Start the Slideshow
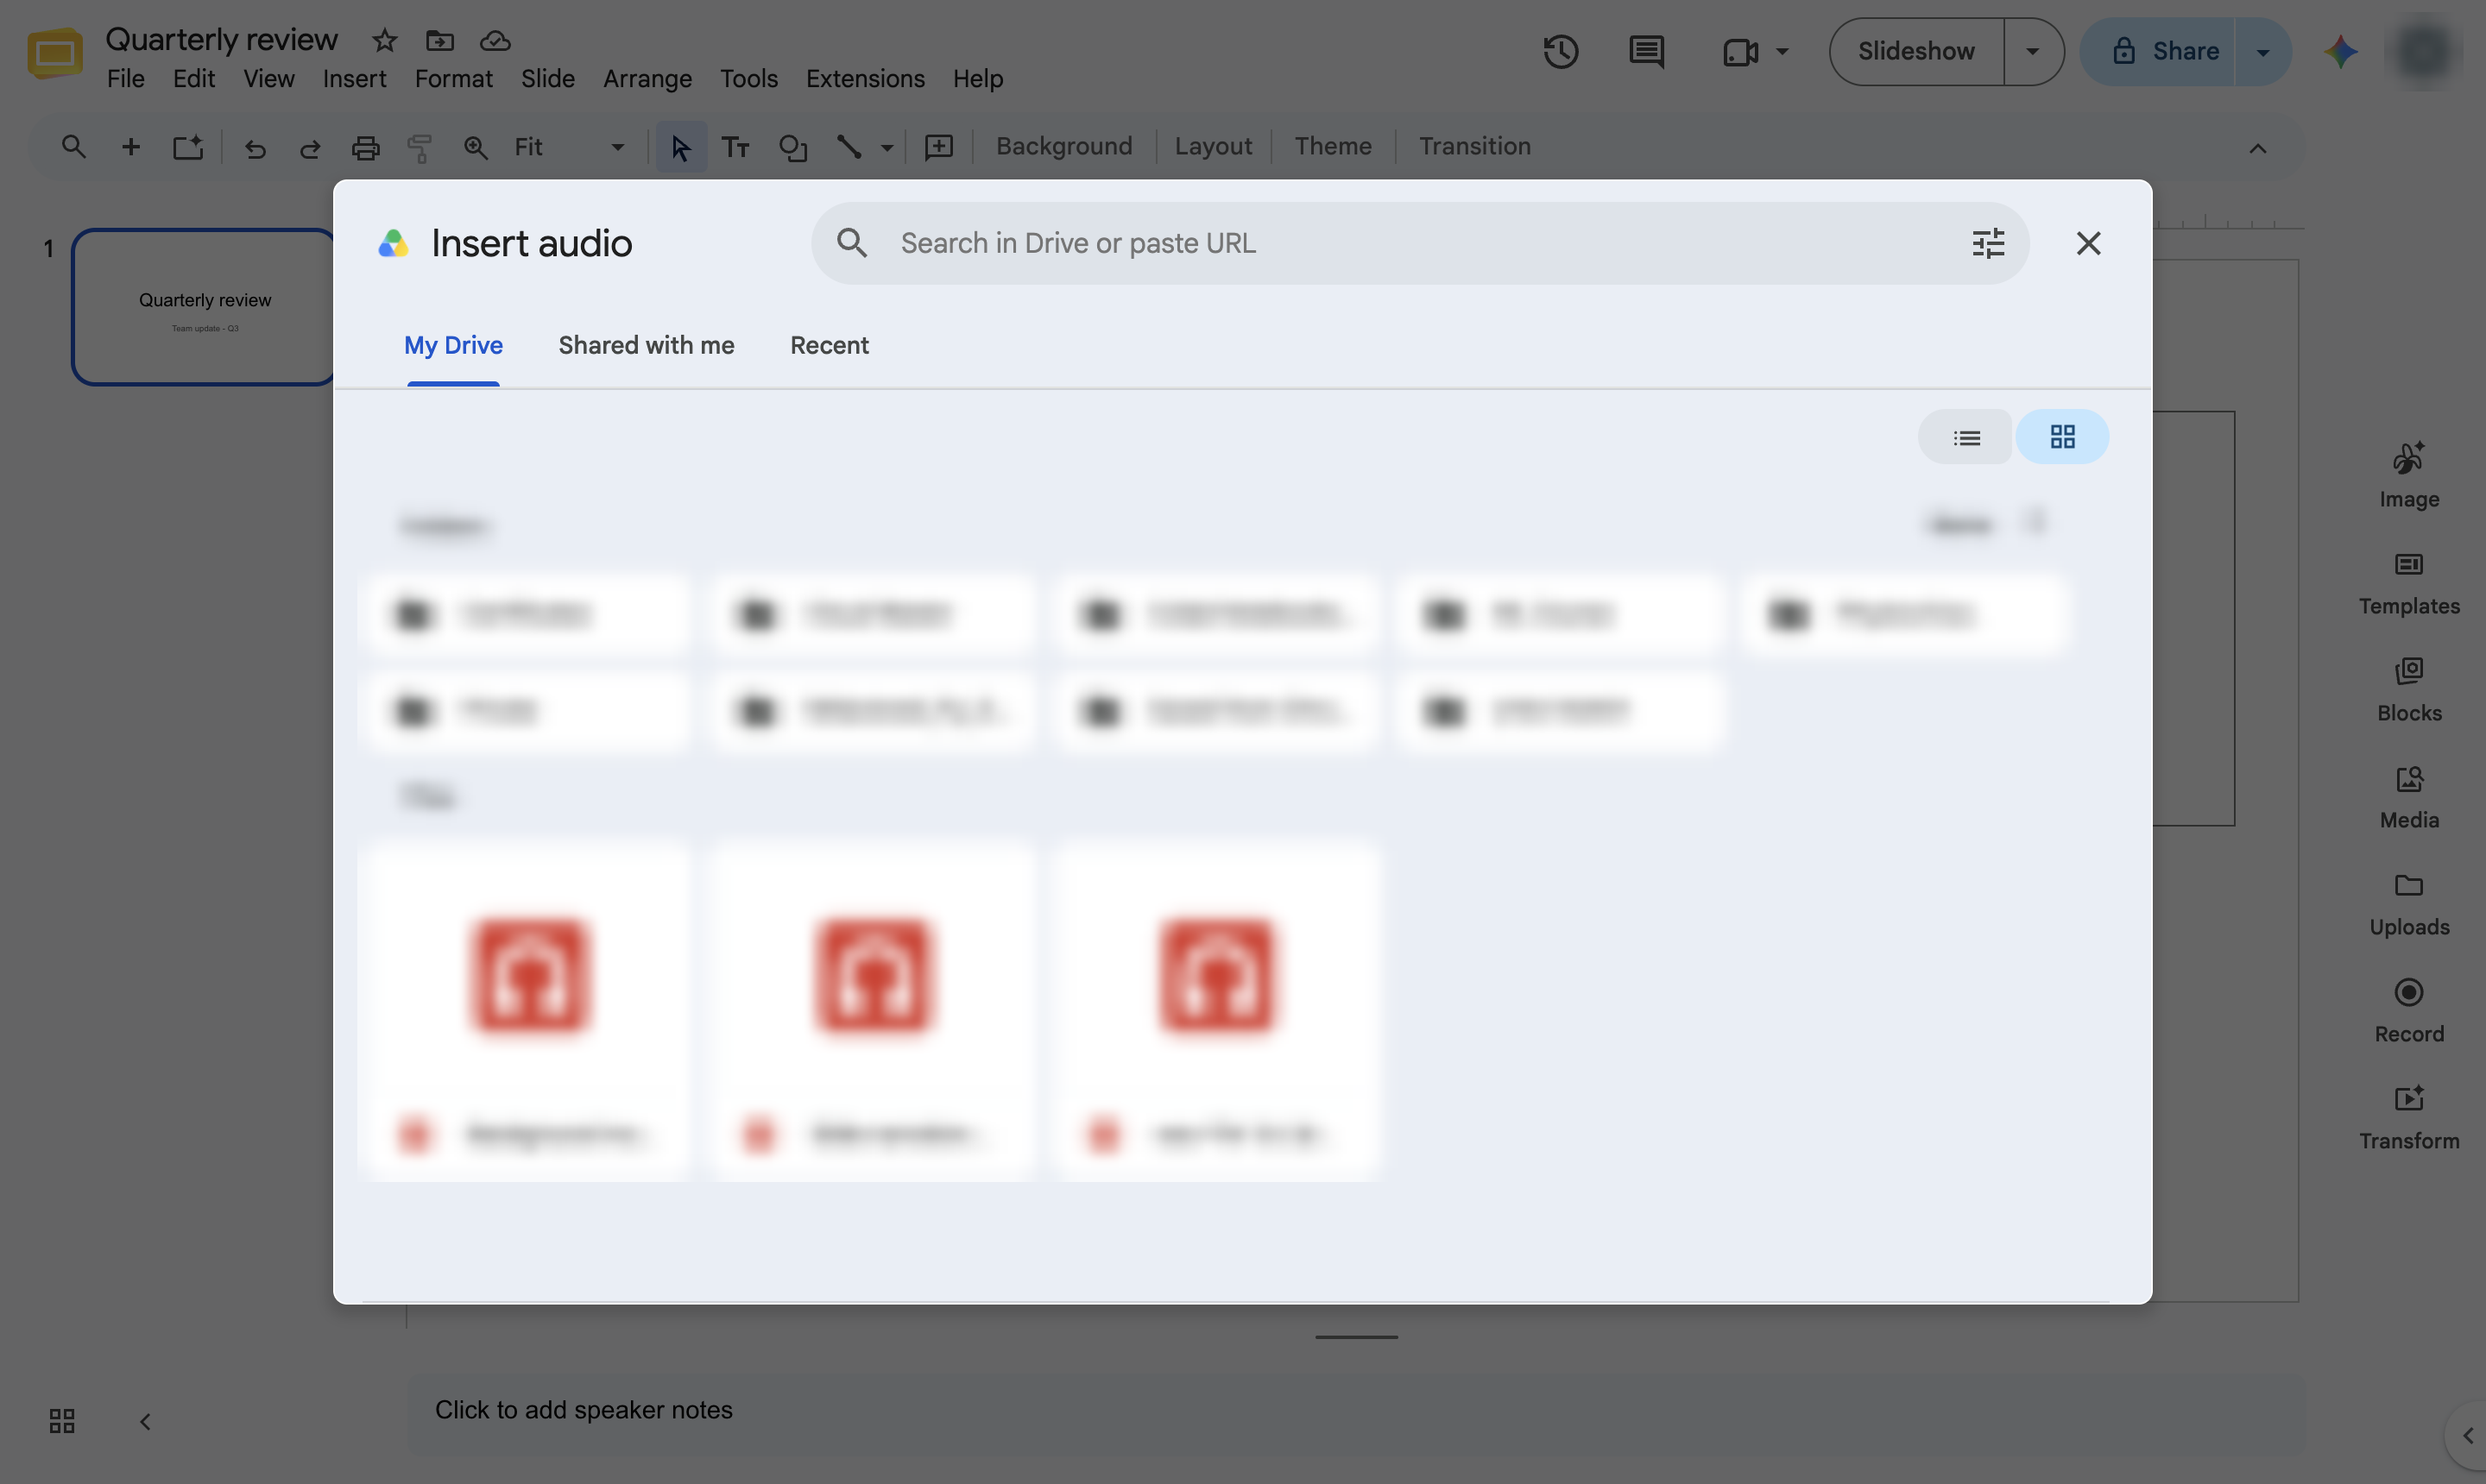 [1915, 51]
